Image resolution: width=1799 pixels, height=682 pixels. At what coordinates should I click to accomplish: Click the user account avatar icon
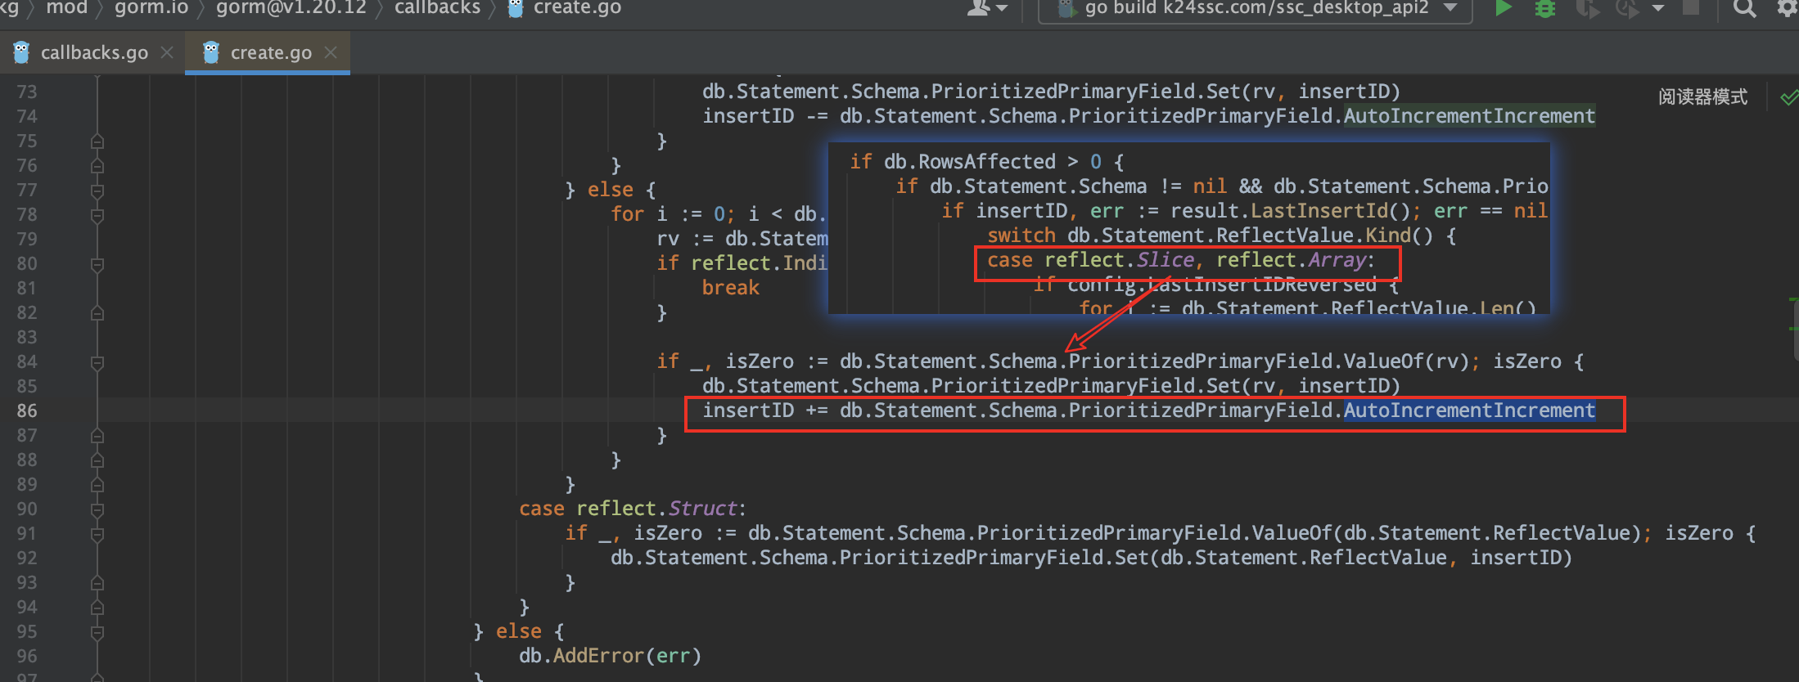[979, 8]
